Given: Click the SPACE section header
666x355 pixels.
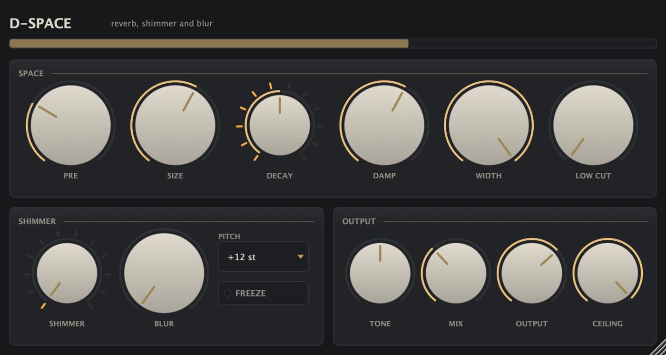Looking at the screenshot, I should pyautogui.click(x=31, y=73).
